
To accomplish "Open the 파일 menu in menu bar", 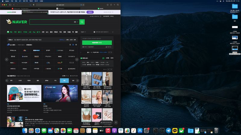I will tap(12, 1).
